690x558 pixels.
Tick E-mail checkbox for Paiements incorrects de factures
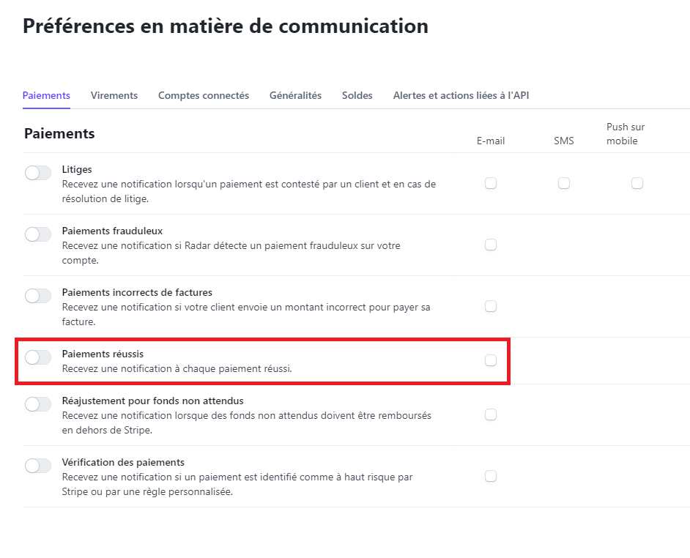point(491,306)
